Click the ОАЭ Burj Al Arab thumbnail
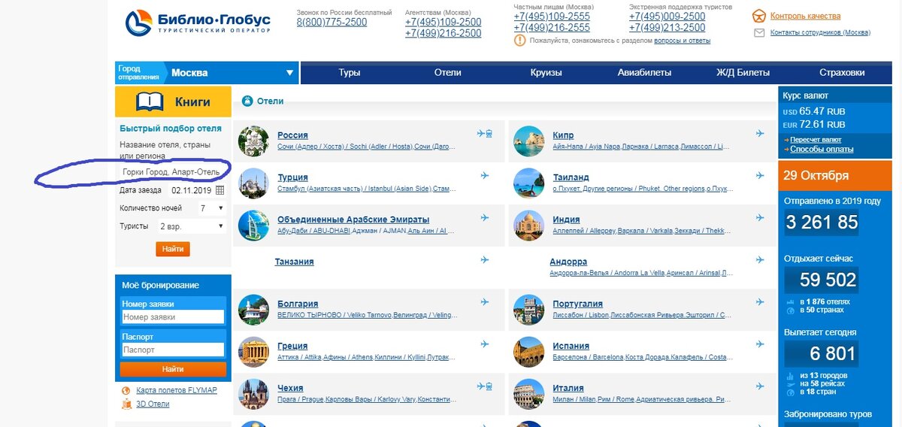The image size is (902, 427). tap(253, 225)
